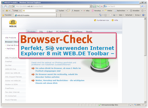Open the MailCheck sidebar link
Screen dimensions: 148x108
11,48
